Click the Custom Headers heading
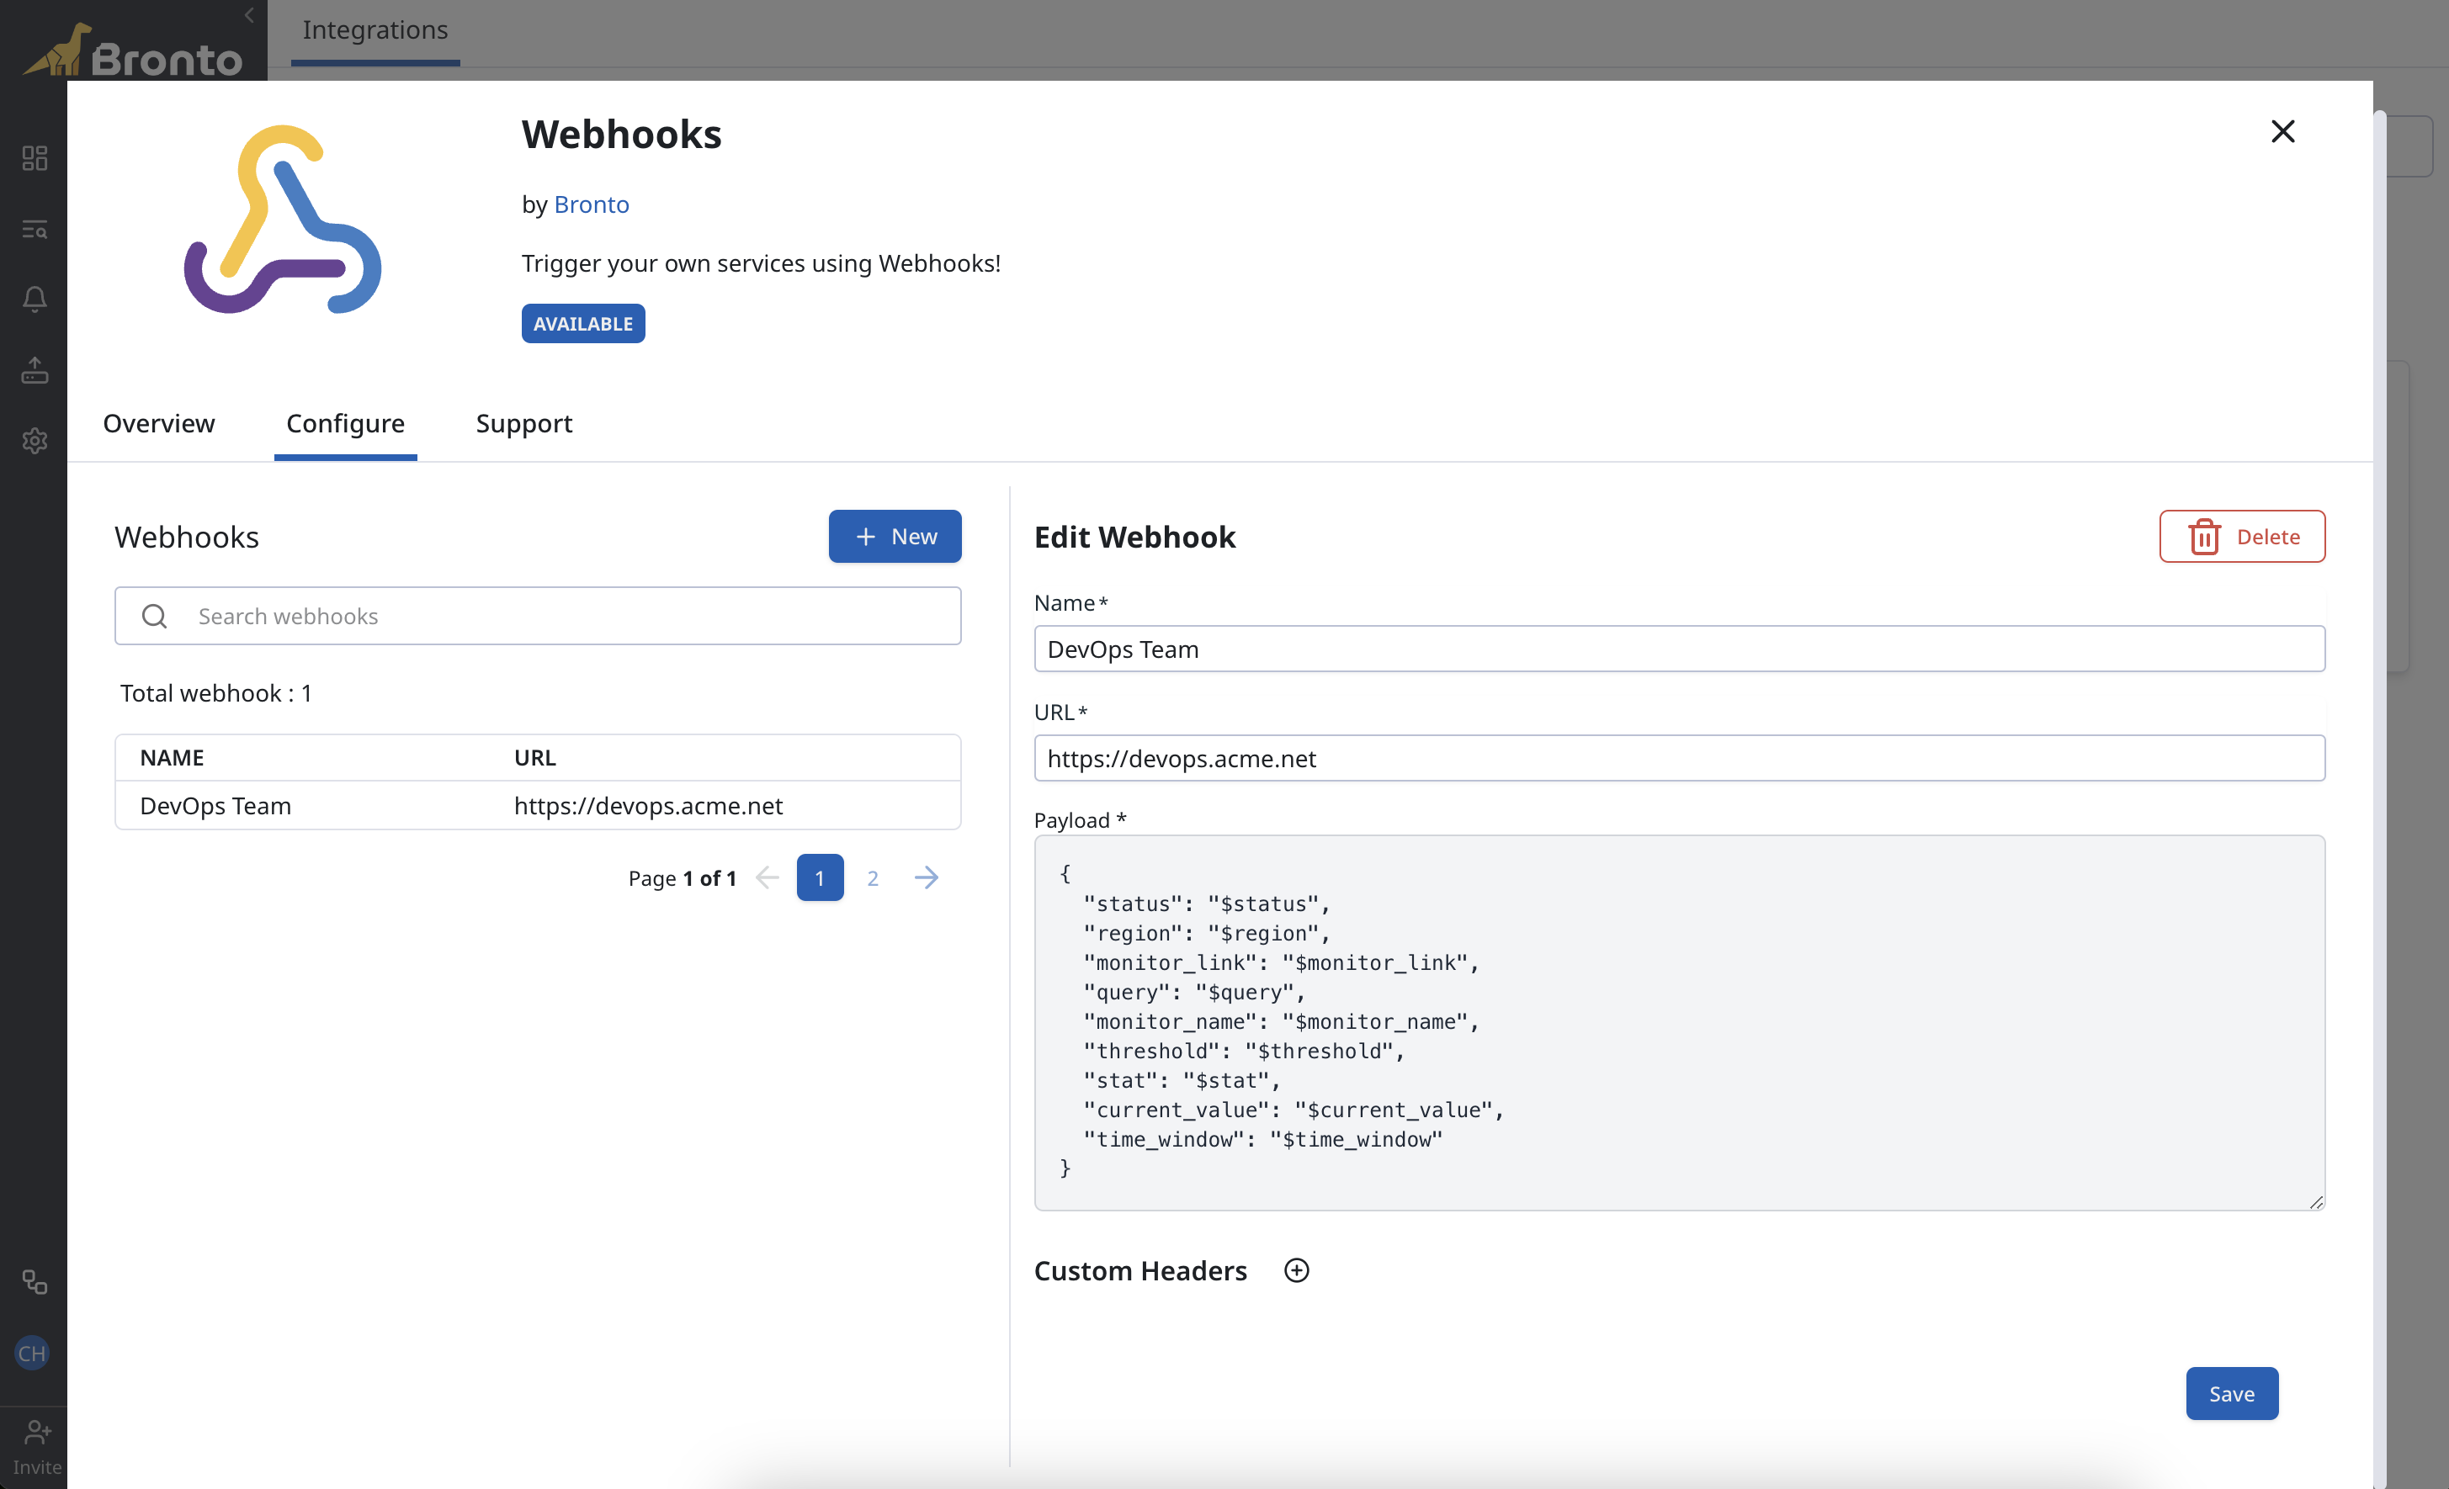Image resolution: width=2449 pixels, height=1489 pixels. pos(1140,1270)
